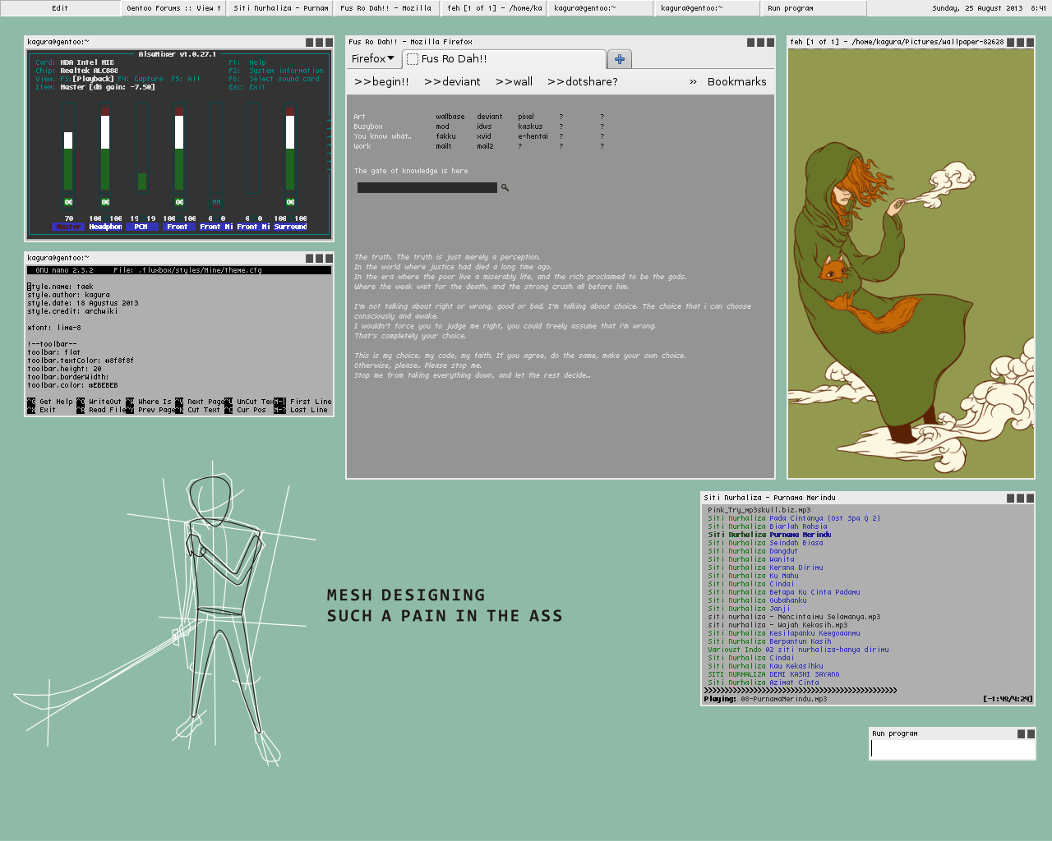
Task: Click the Edit workspace name in the toolbar
Action: click(60, 8)
